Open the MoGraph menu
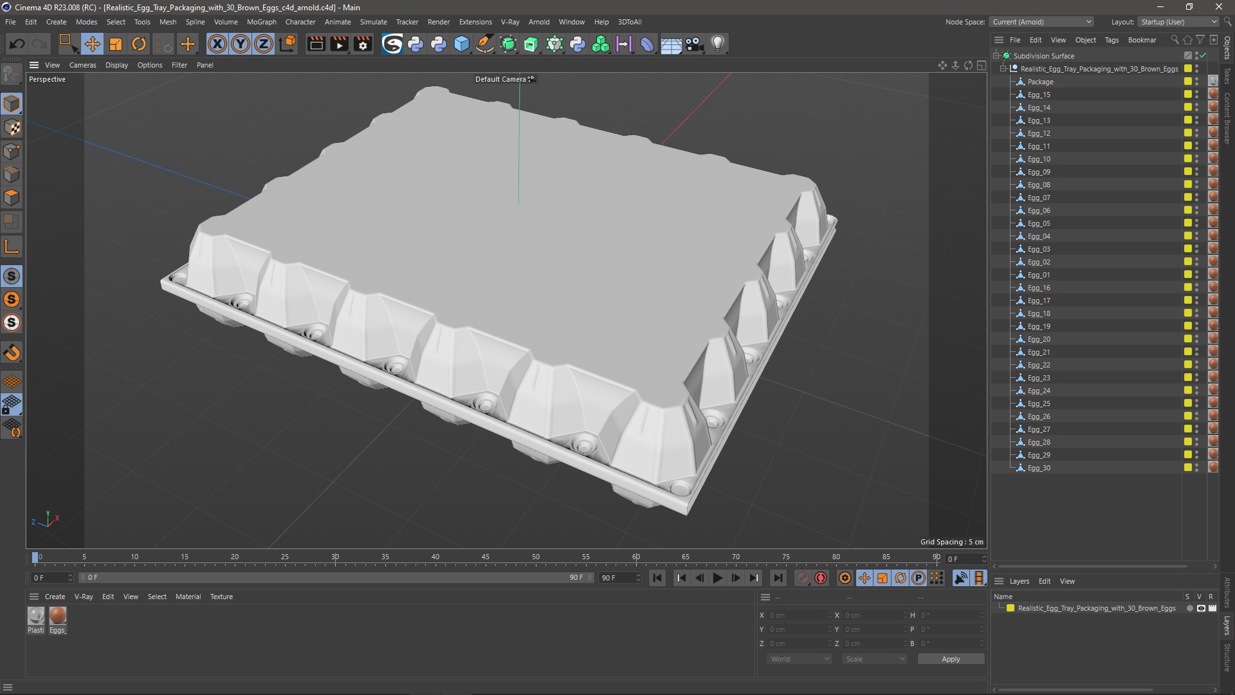 261,22
